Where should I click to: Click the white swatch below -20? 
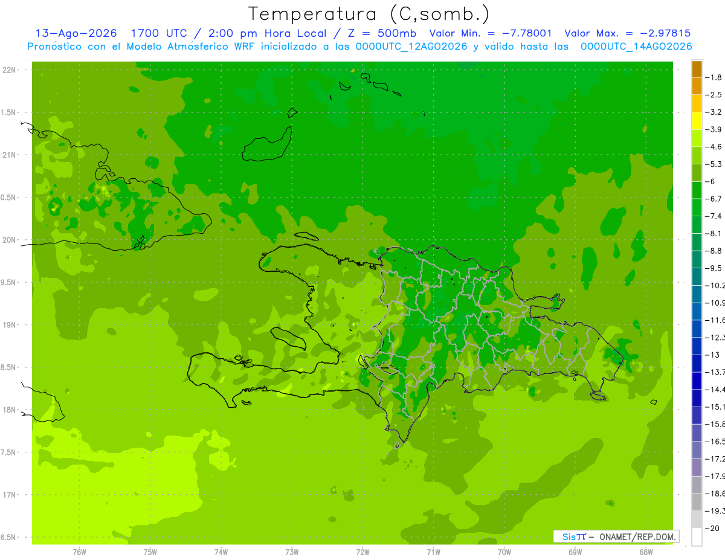coord(697,537)
